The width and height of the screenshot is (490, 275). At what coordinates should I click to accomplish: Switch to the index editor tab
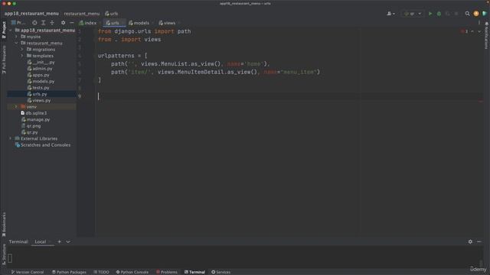tap(88, 23)
